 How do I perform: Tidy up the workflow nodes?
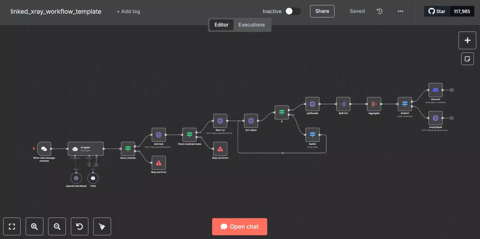pos(102,226)
